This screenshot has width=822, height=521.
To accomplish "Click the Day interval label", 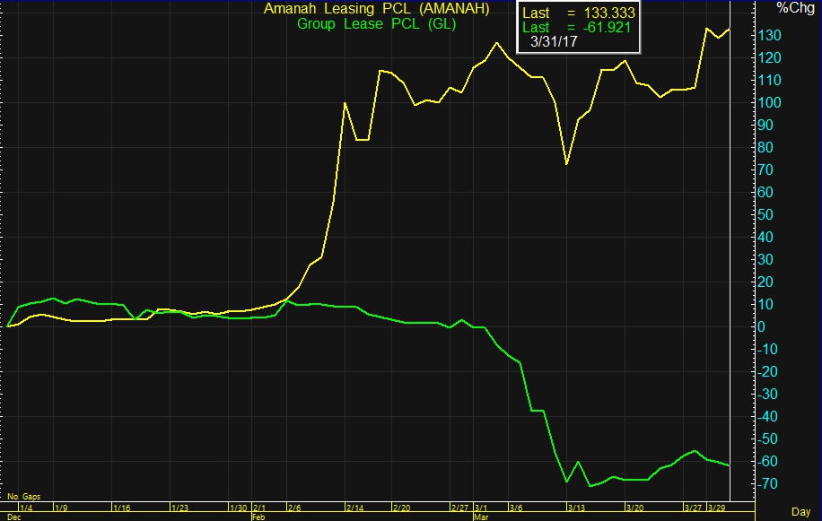I will tap(800, 511).
